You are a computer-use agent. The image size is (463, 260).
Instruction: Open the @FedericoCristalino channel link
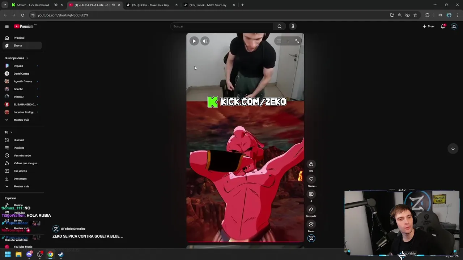tap(73, 229)
